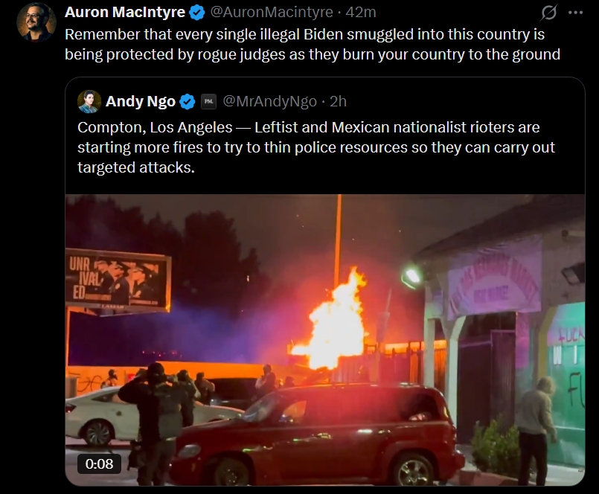Click the Auron MacIntyre display name

point(125,12)
